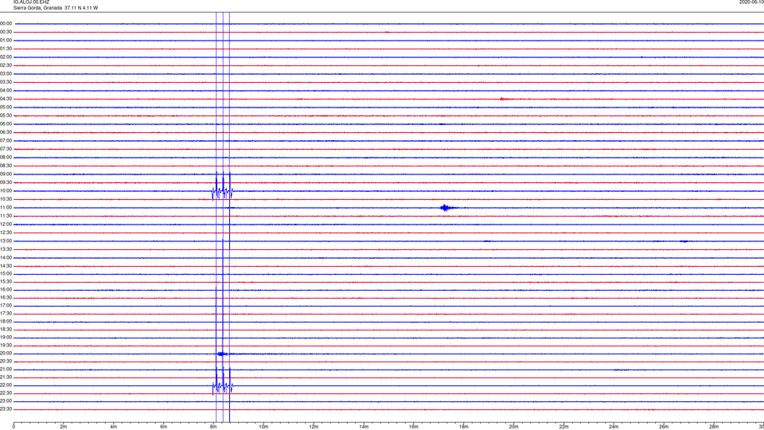Click the 2m tick label on time axis

coord(64,427)
